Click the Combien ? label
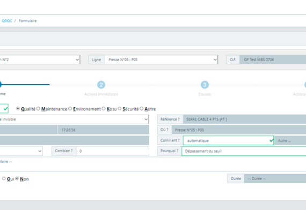This screenshot has height=210, width=306. tap(64, 151)
